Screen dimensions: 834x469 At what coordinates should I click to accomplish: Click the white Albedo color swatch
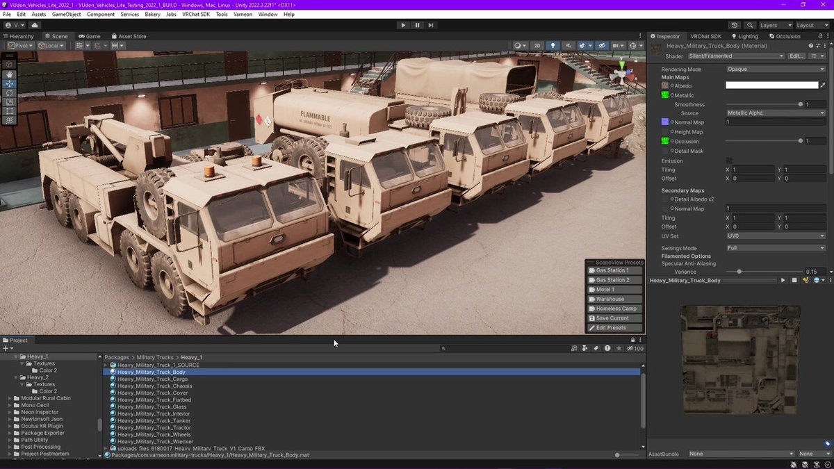pos(771,85)
